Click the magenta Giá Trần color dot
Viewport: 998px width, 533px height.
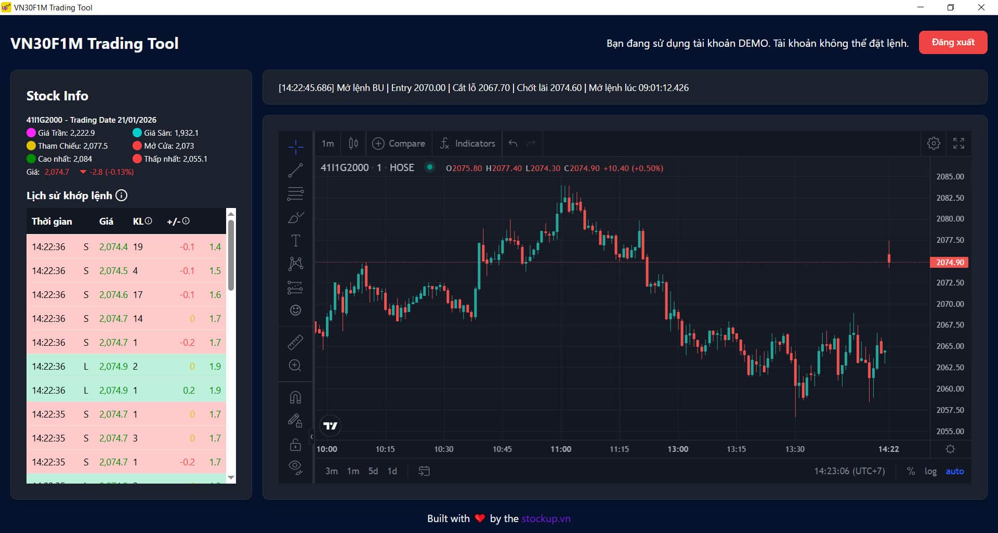(30, 133)
